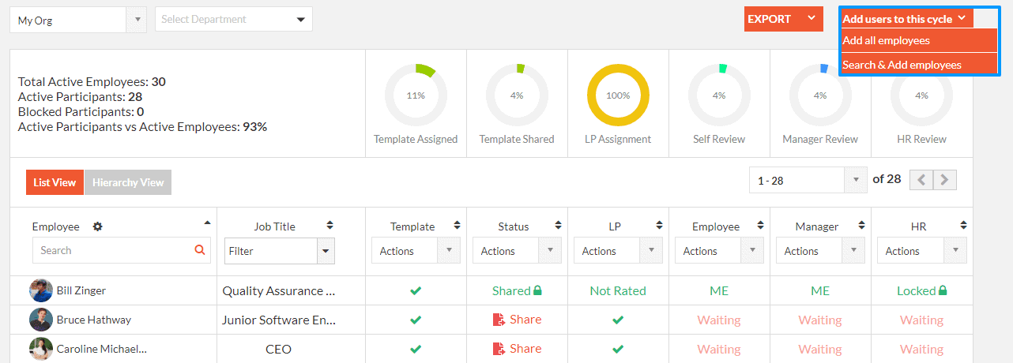Click Shared status for Bill Zinger

coord(511,290)
